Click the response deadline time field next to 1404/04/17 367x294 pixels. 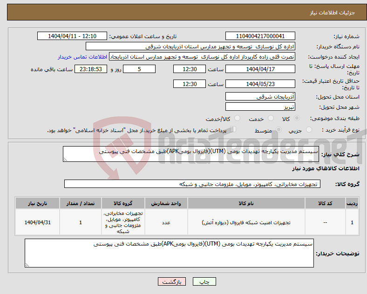[190, 69]
